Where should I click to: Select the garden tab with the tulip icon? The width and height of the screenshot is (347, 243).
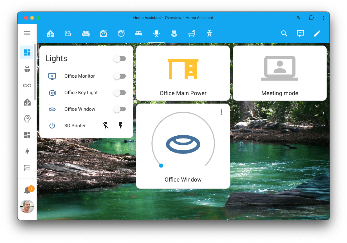click(x=174, y=33)
